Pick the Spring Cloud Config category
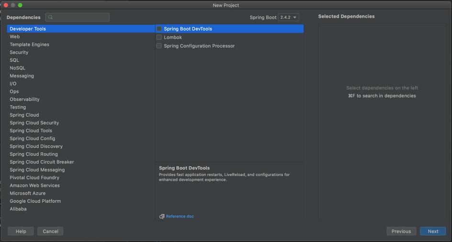This screenshot has width=452, height=242. click(33, 139)
